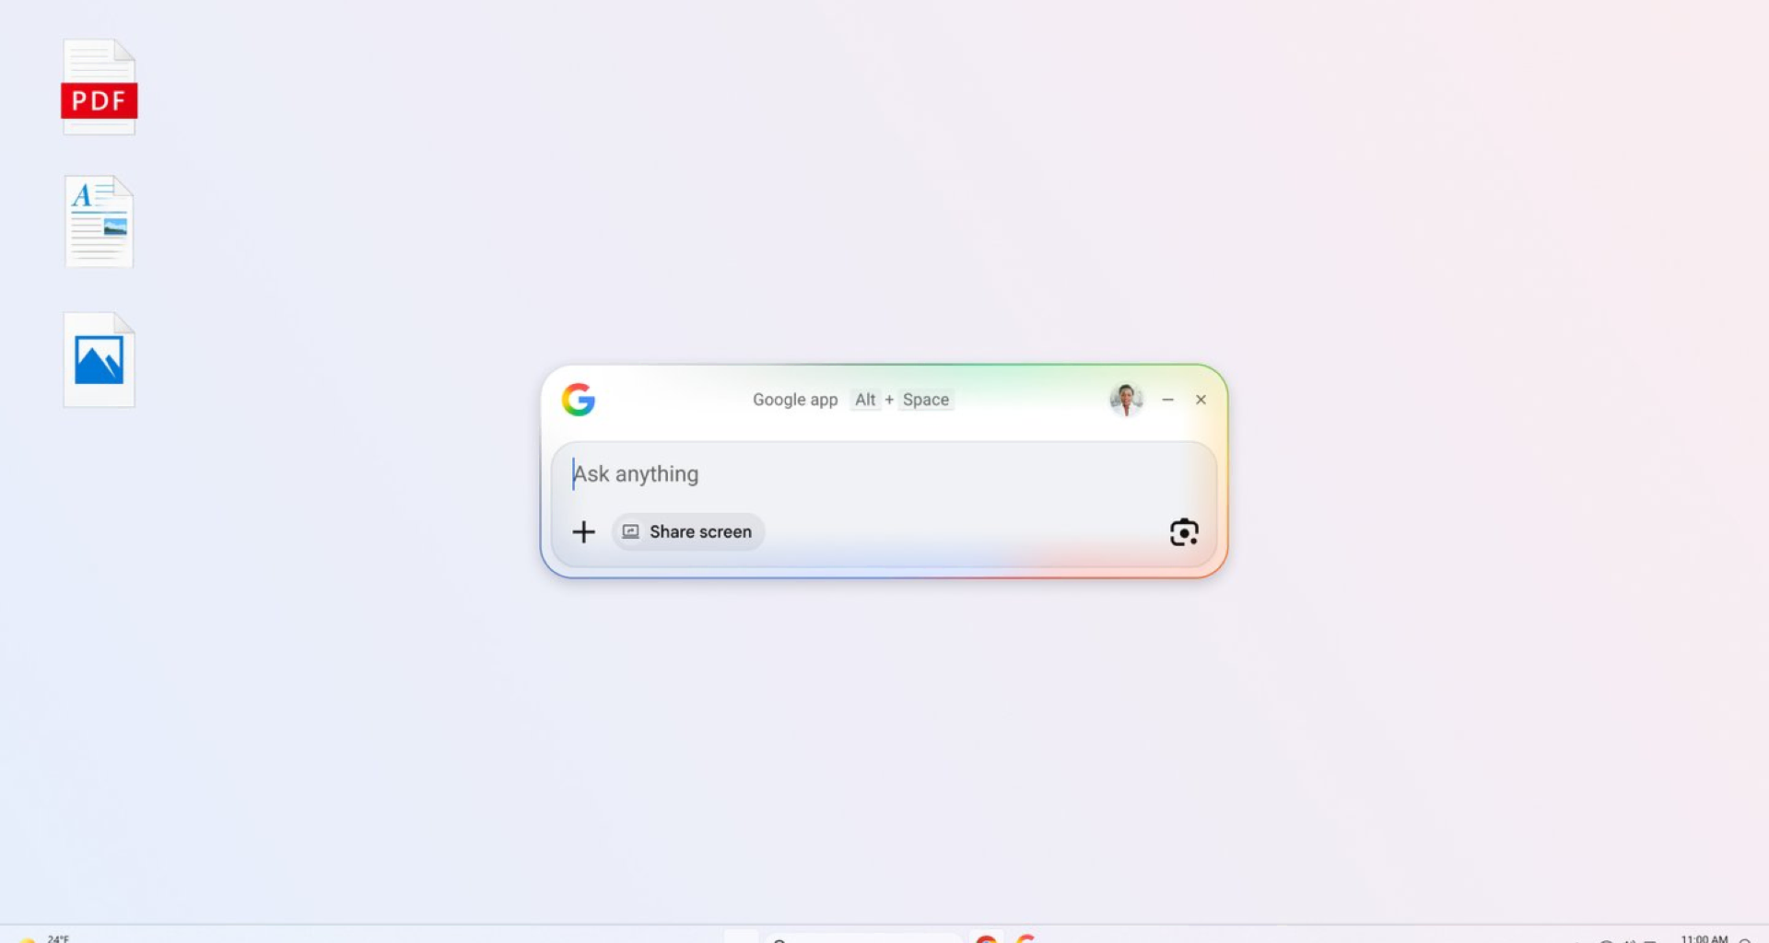The image size is (1769, 943).
Task: Close the Google app window
Action: [1201, 400]
